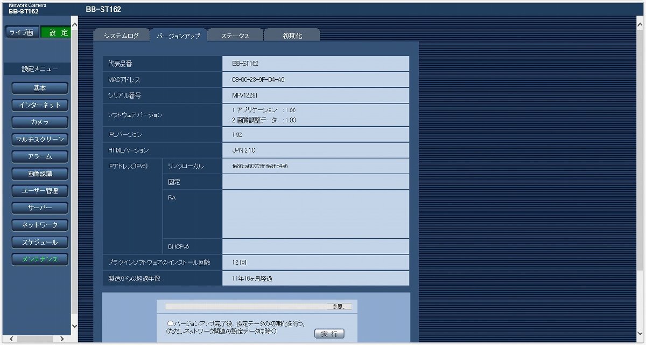This screenshot has width=646, height=345.
Task: Open the インターネット menu
Action: (40, 105)
